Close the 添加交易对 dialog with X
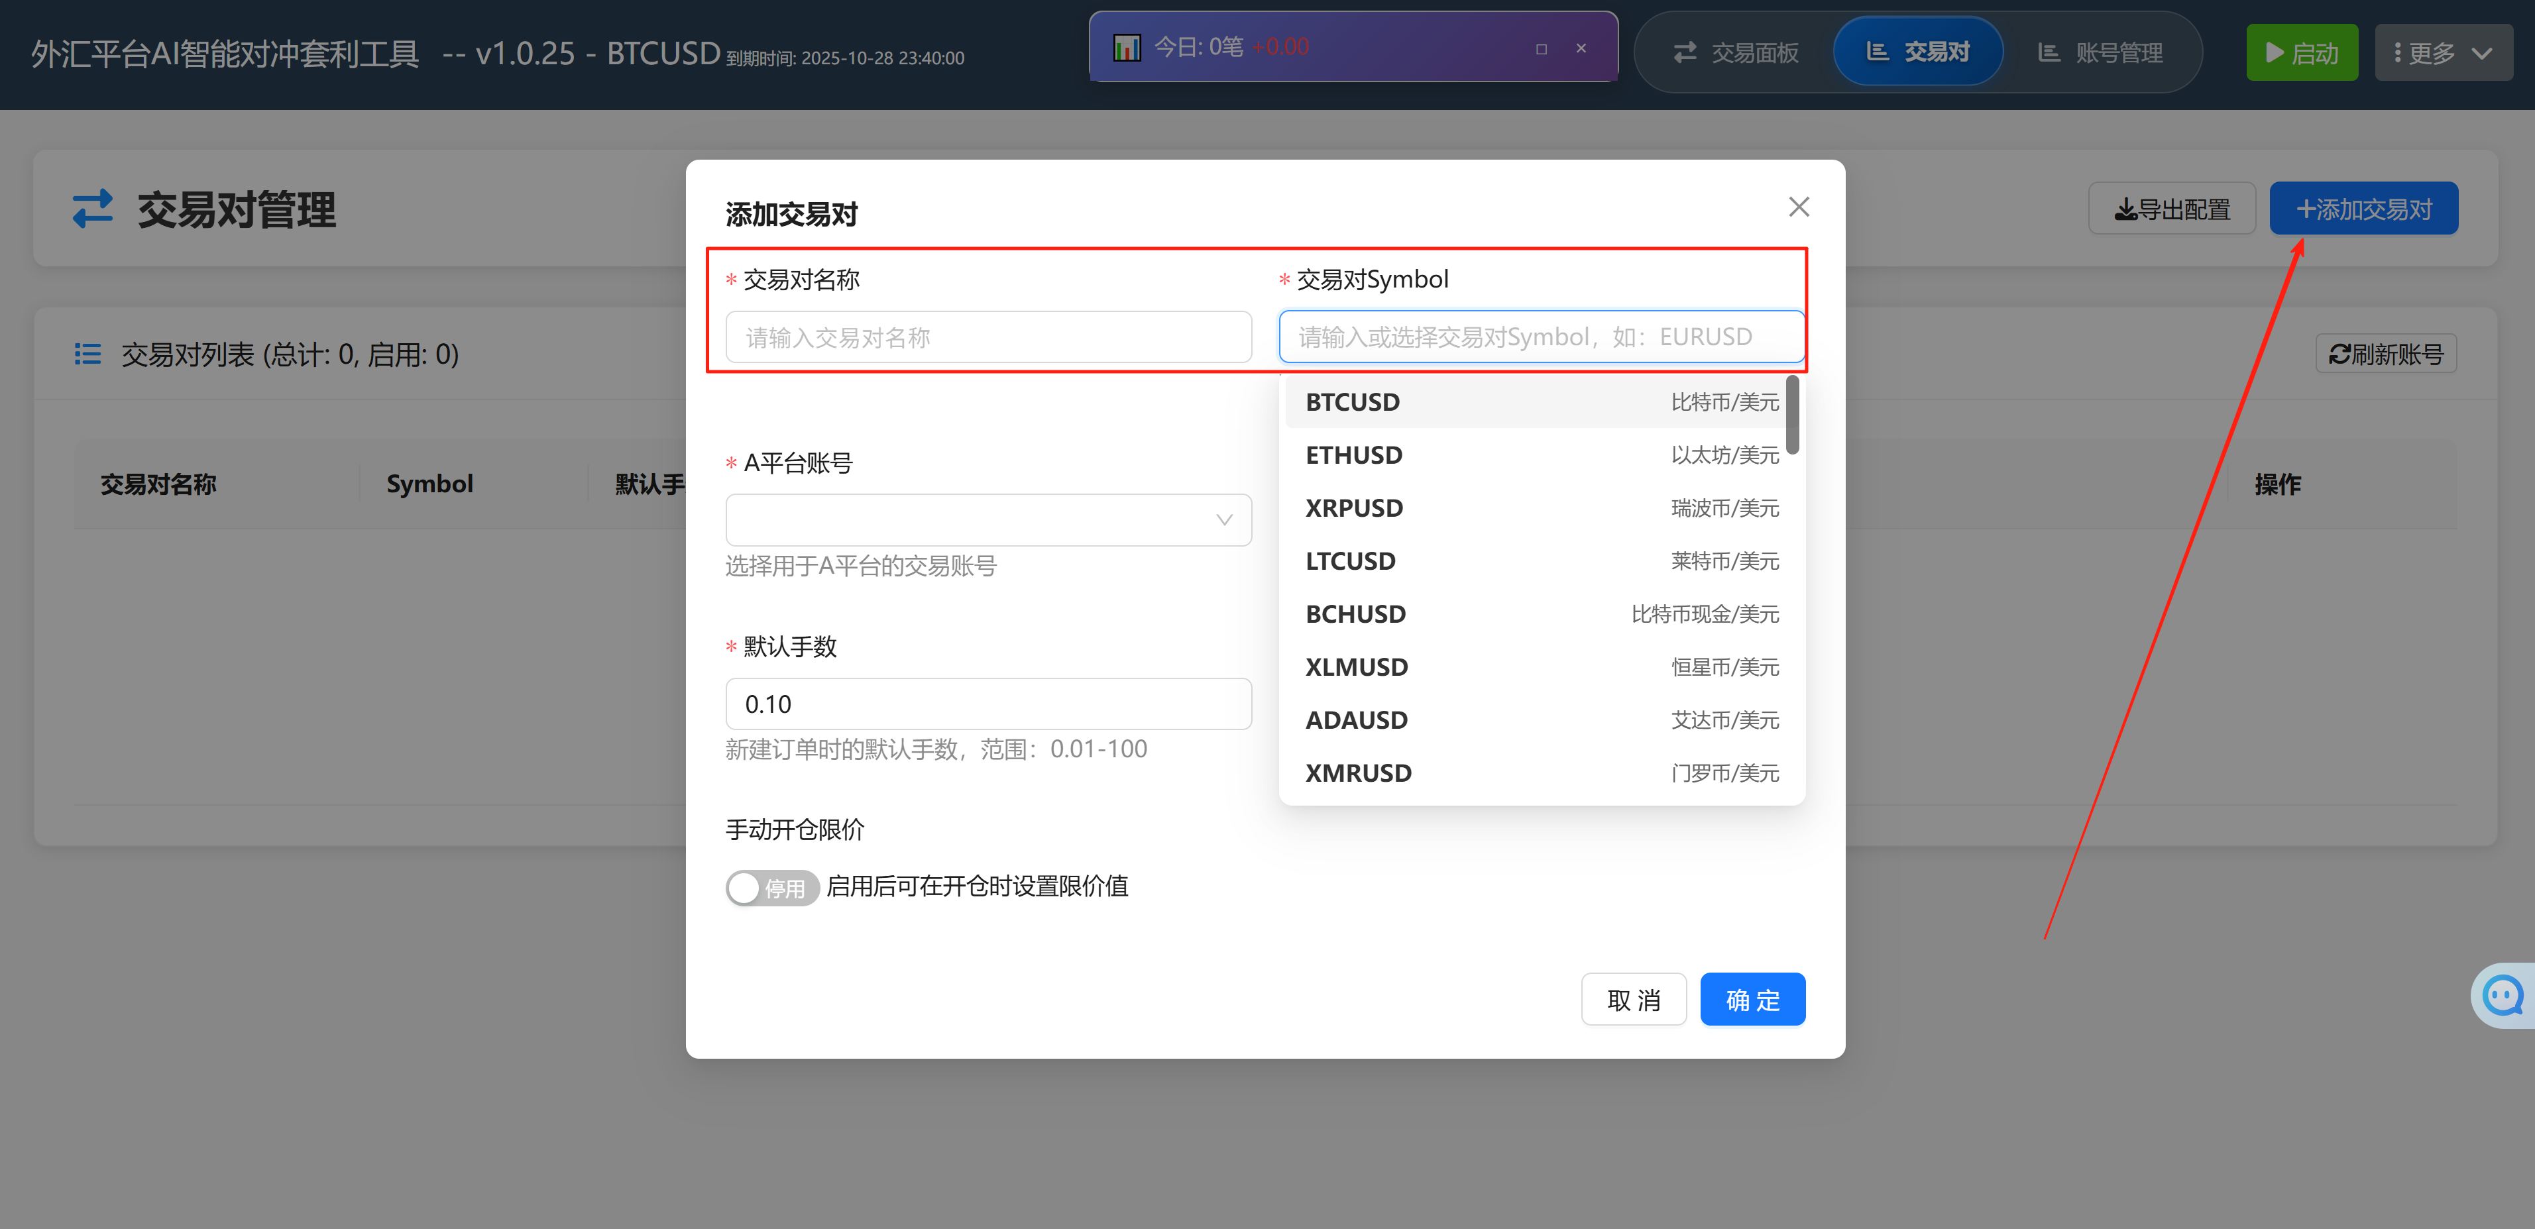This screenshot has height=1229, width=2535. click(1798, 207)
